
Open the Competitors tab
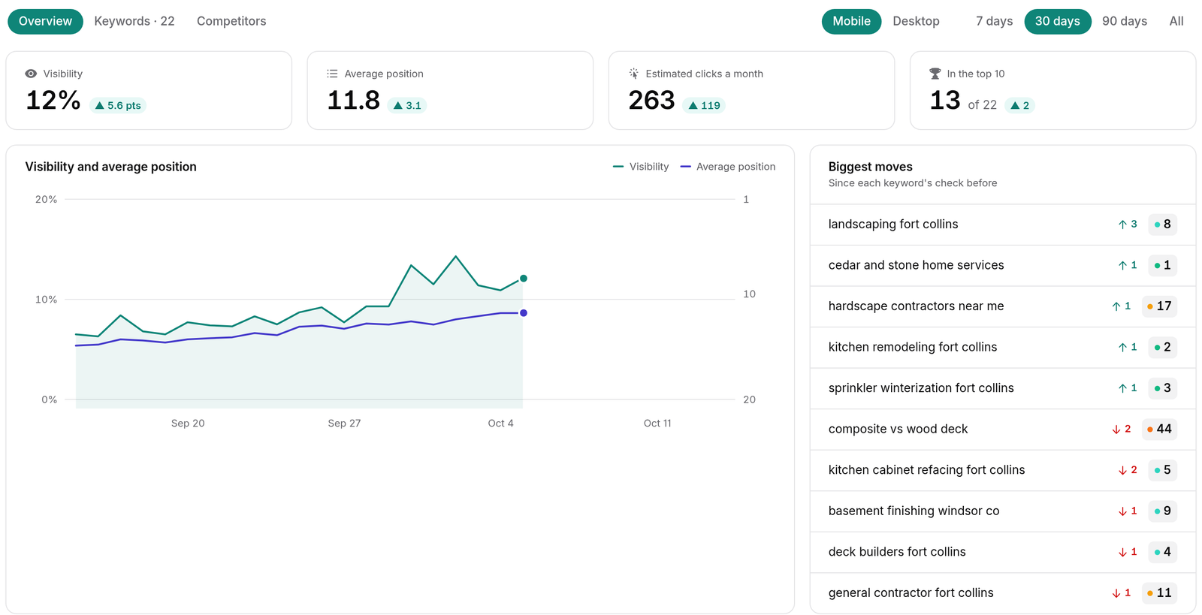click(x=231, y=21)
